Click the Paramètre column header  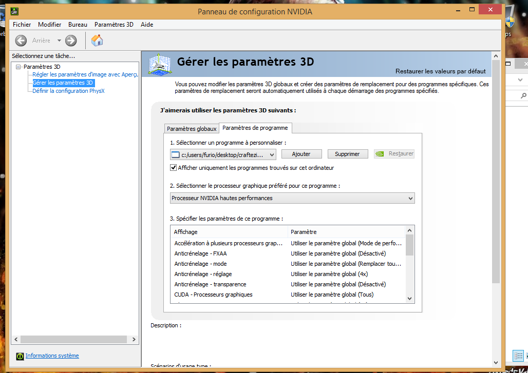[346, 232]
